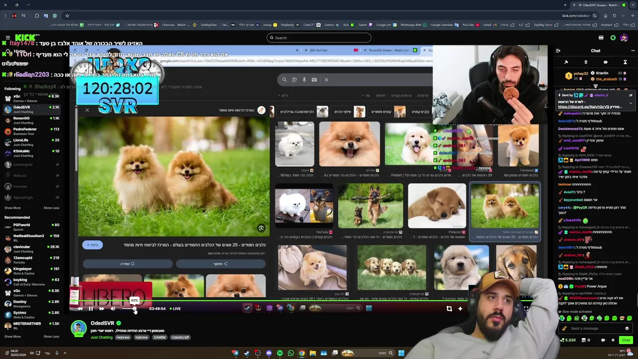Viewport: 638px width, 359px height.
Task: Toggle theater mode crop icon in player
Action: [449, 309]
